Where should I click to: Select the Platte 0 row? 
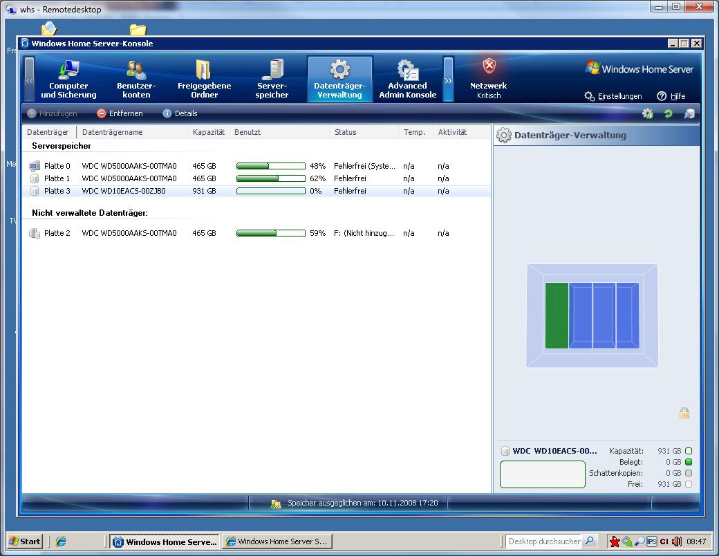click(x=256, y=166)
